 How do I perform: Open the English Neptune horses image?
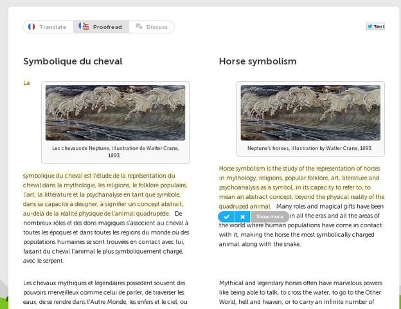point(310,113)
